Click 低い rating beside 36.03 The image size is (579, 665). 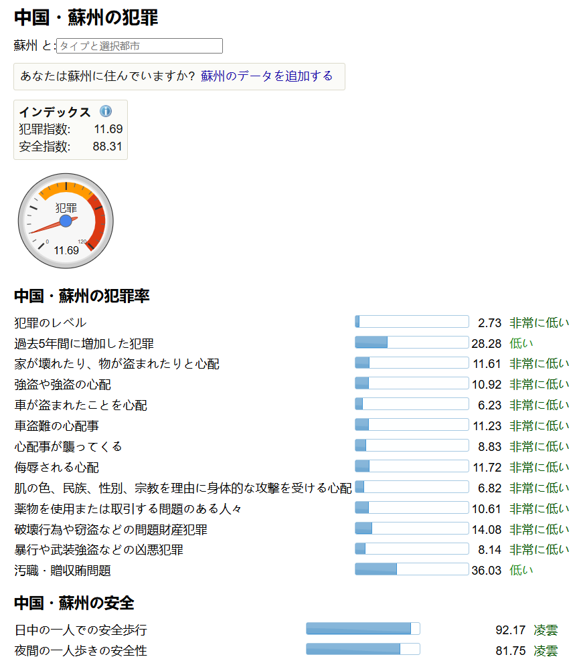click(521, 571)
